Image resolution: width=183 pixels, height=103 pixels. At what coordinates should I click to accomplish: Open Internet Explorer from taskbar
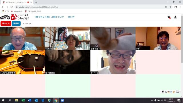pyautogui.click(x=49, y=100)
